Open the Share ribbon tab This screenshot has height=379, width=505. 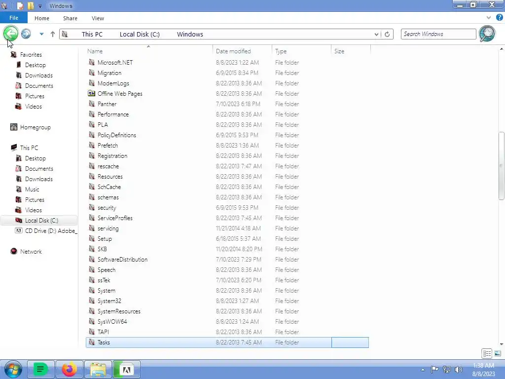(70, 18)
